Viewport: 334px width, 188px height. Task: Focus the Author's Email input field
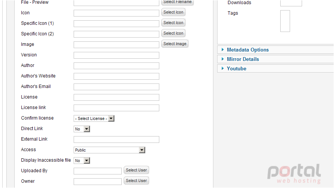[x=116, y=87]
